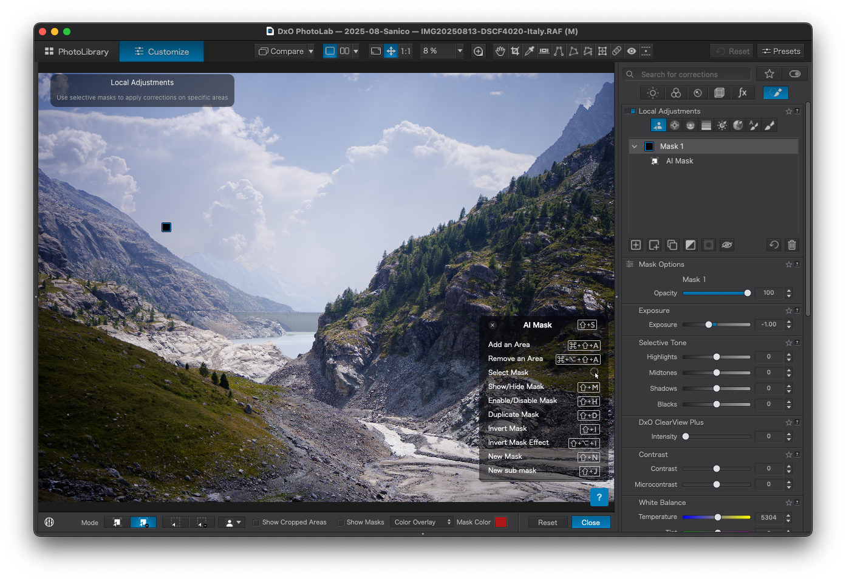
Task: Activate the Hand pan tool
Action: (500, 51)
